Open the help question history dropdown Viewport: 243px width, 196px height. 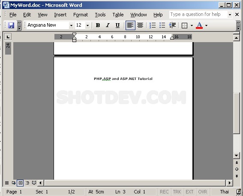[x=230, y=15]
